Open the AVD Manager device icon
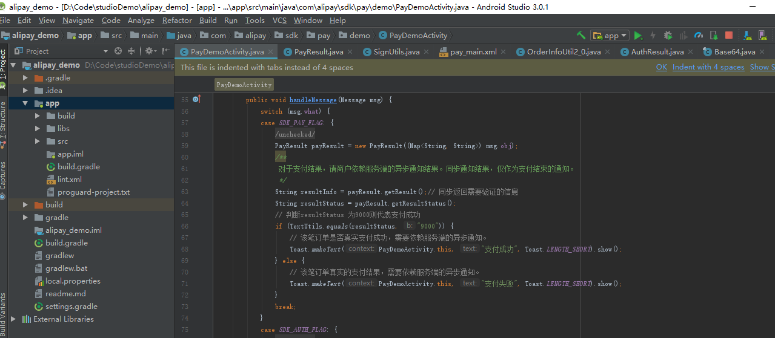Viewport: 775px width, 338px height. pyautogui.click(x=762, y=35)
